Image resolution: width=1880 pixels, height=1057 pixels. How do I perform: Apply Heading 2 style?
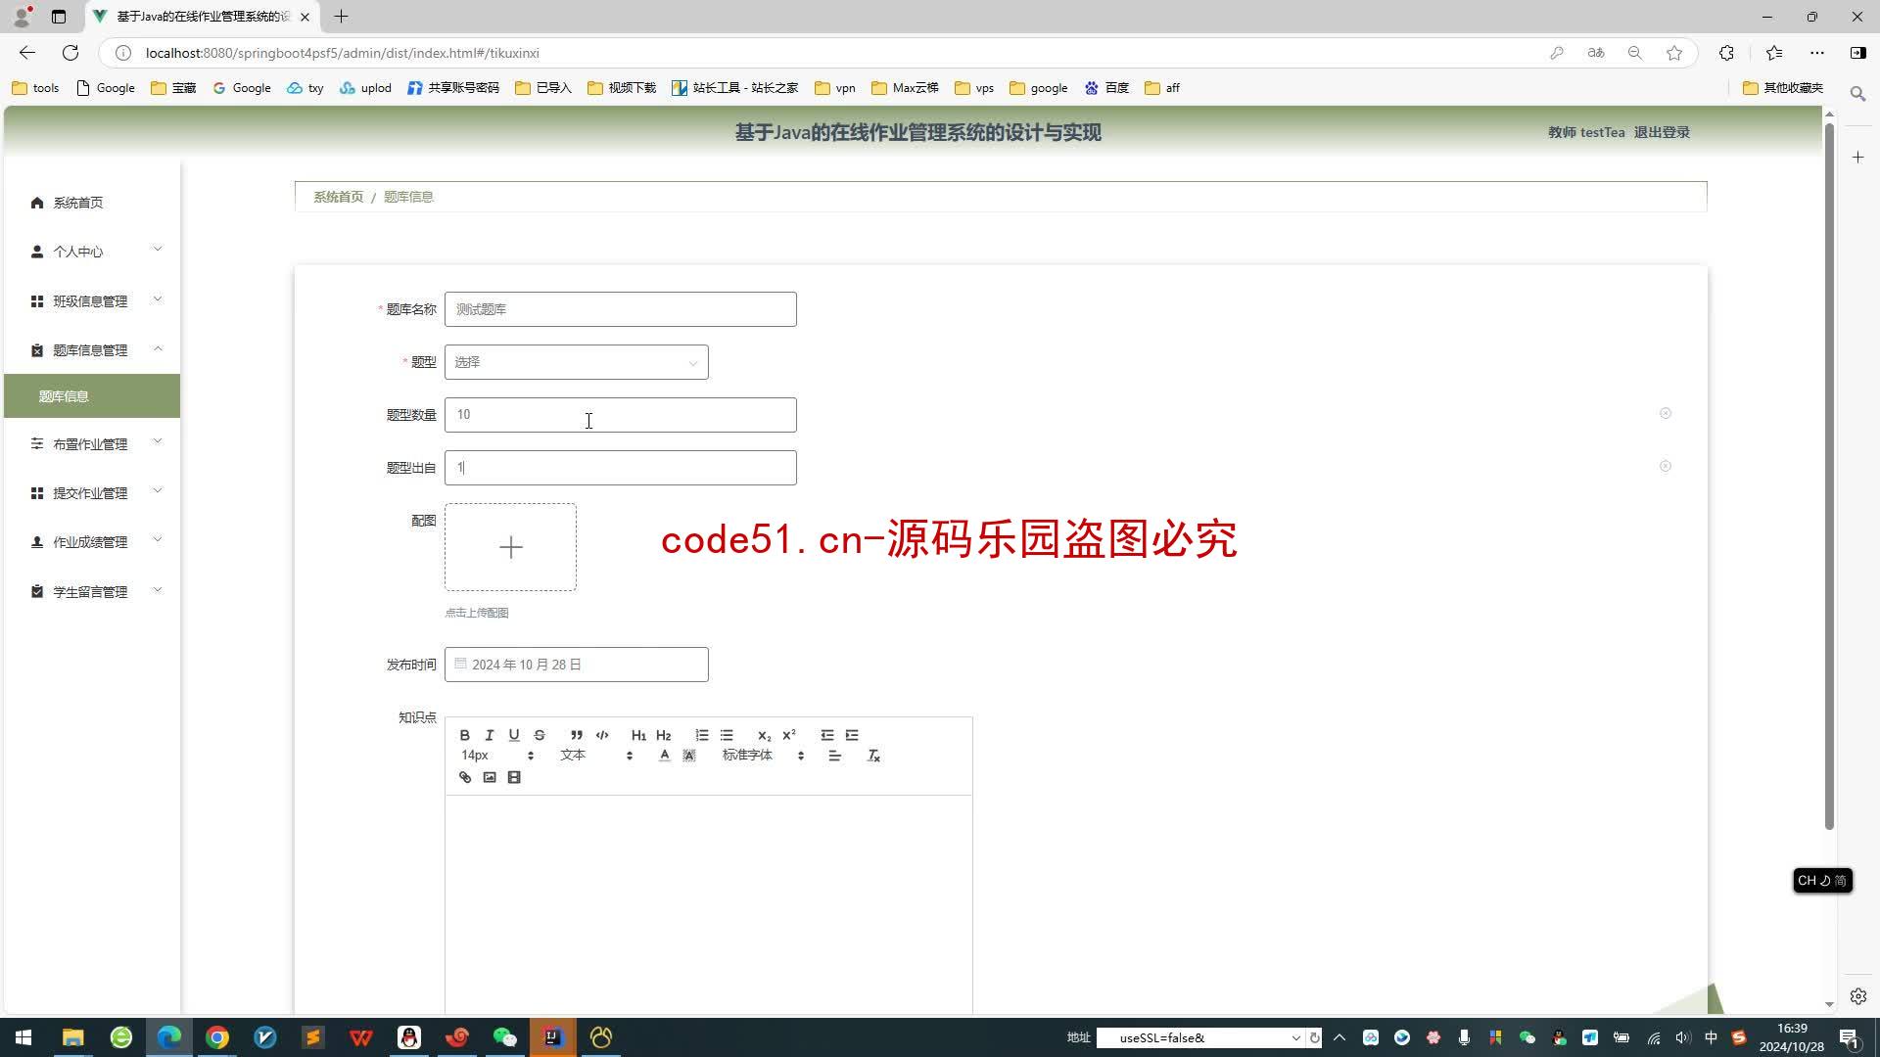pos(664,735)
